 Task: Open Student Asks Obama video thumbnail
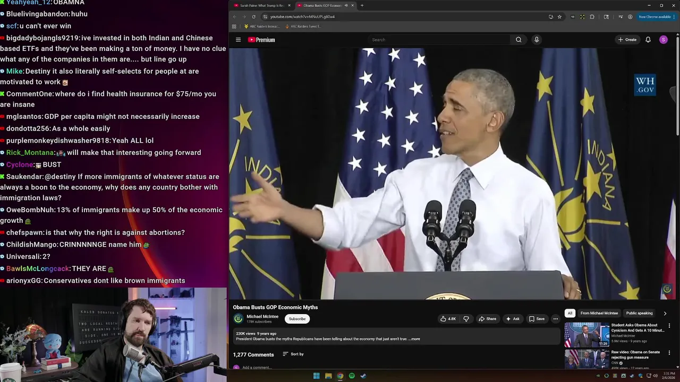pos(586,334)
